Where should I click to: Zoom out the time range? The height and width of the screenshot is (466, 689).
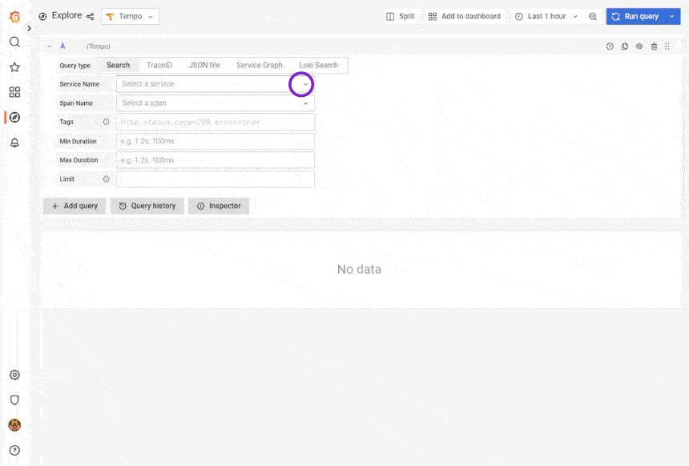(x=593, y=16)
